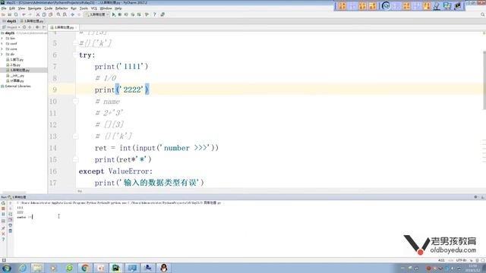The width and height of the screenshot is (486, 273).
Task: Open the Run menu
Action: [74, 8]
